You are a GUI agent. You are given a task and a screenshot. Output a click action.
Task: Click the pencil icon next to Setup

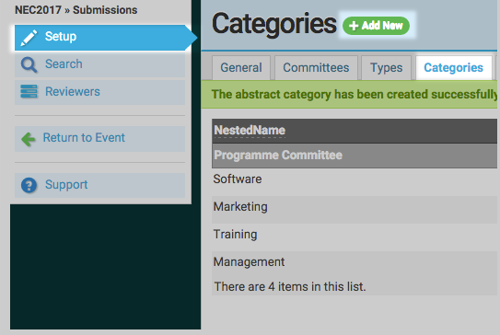(x=29, y=38)
